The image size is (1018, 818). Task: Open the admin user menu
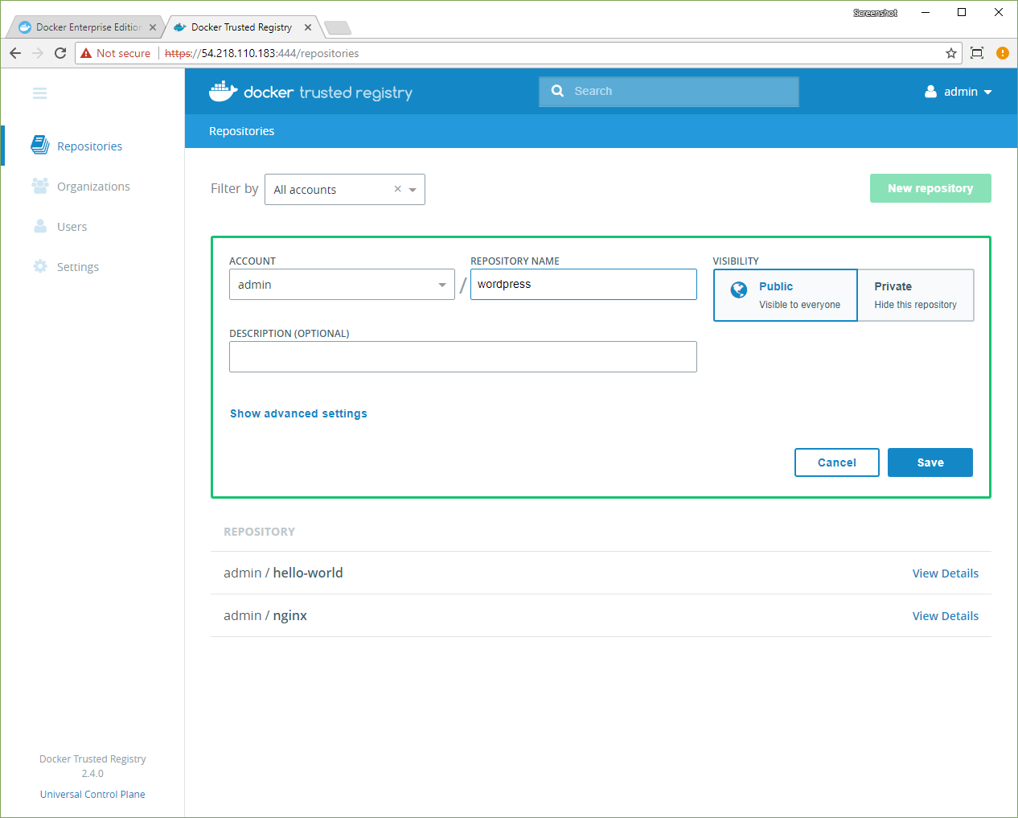(x=958, y=92)
